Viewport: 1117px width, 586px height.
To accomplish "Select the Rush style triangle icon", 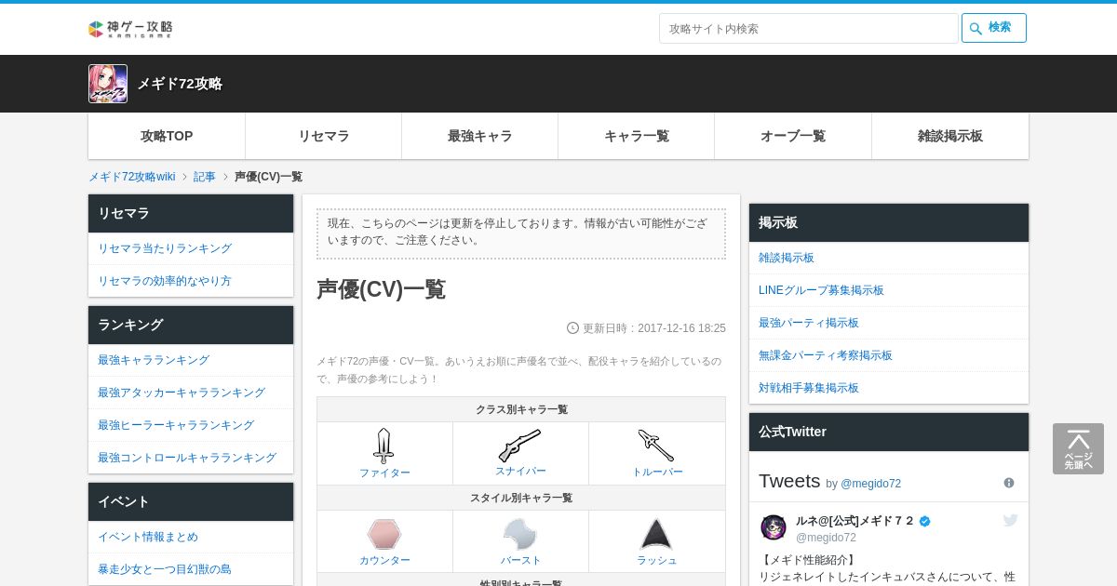I will (656, 534).
